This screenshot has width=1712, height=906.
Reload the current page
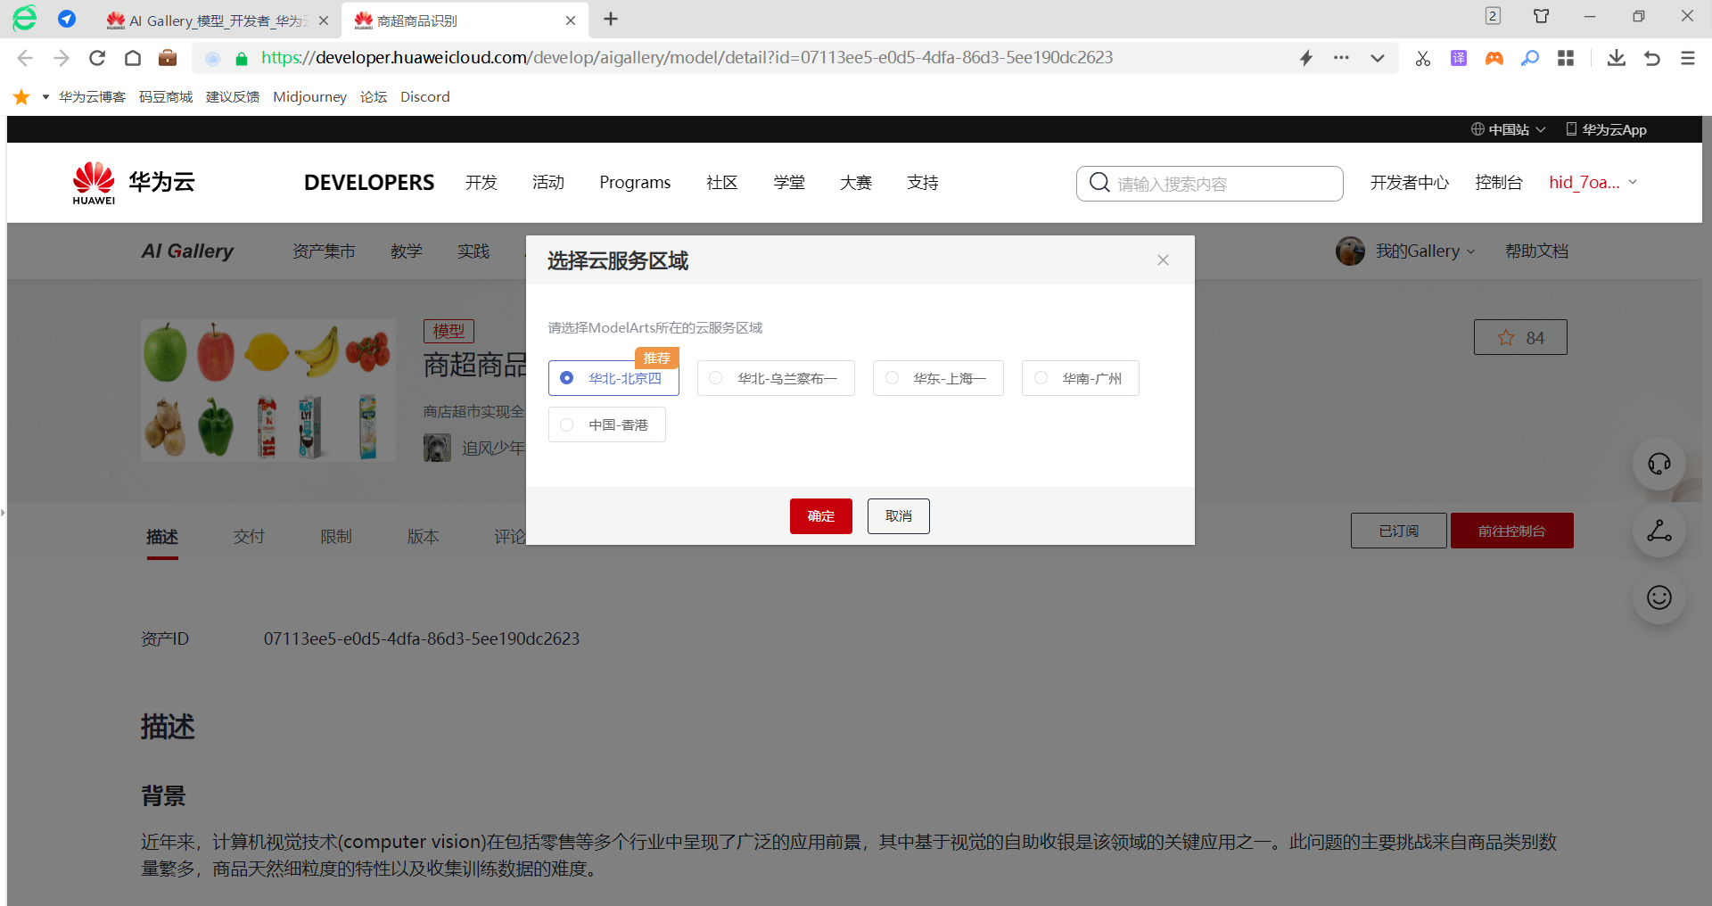pyautogui.click(x=97, y=58)
